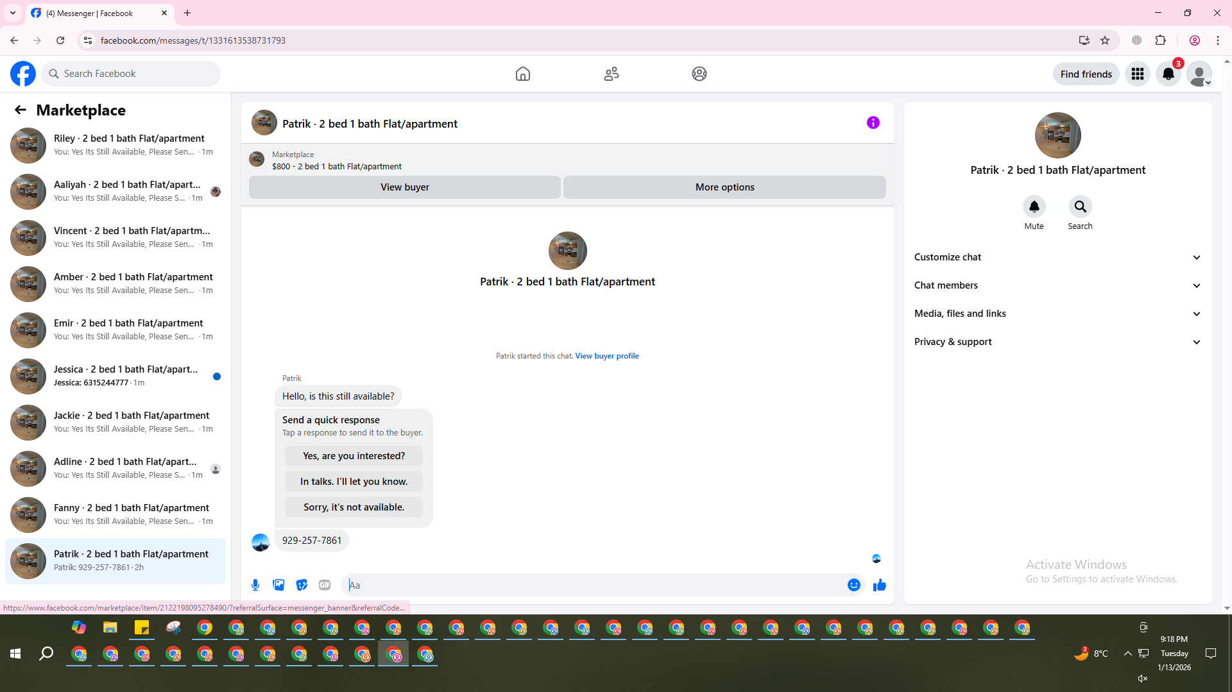Click Find friends button
This screenshot has width=1232, height=692.
coord(1086,74)
